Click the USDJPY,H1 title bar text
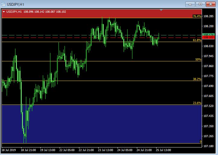Viewport: 218px width, 155px height. tap(15, 5)
